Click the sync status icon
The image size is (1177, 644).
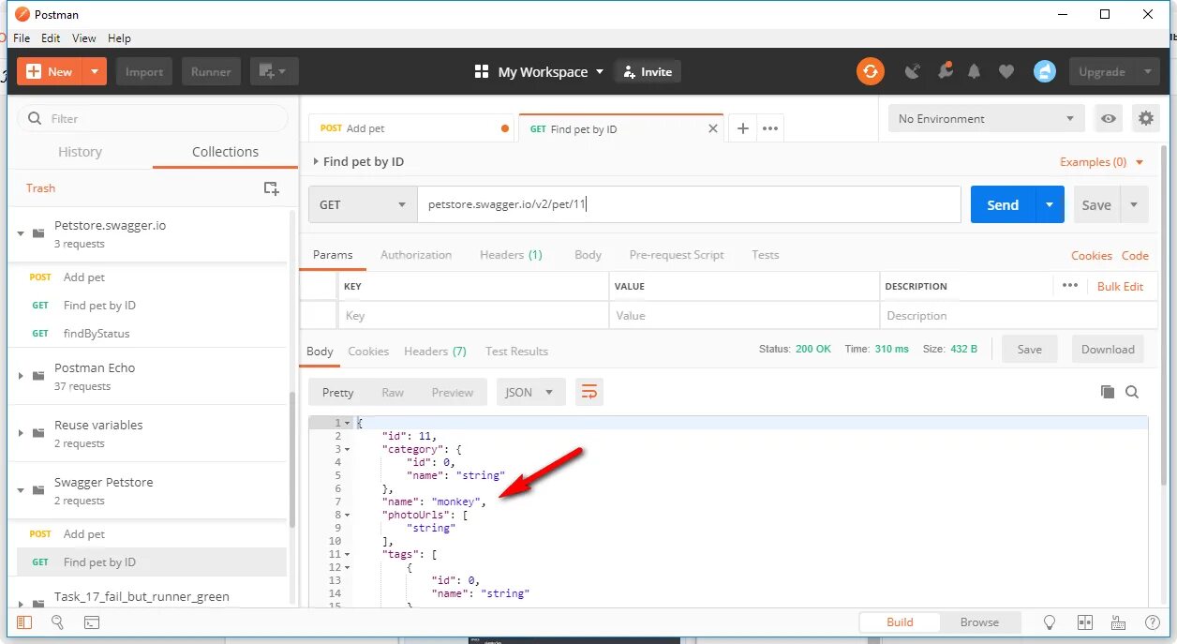tap(871, 71)
